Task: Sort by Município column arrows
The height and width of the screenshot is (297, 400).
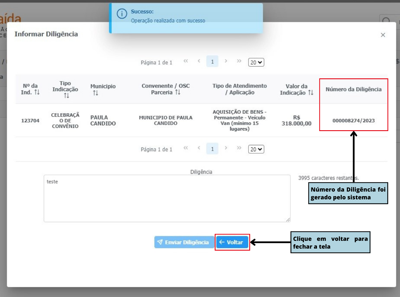Action: (95, 93)
